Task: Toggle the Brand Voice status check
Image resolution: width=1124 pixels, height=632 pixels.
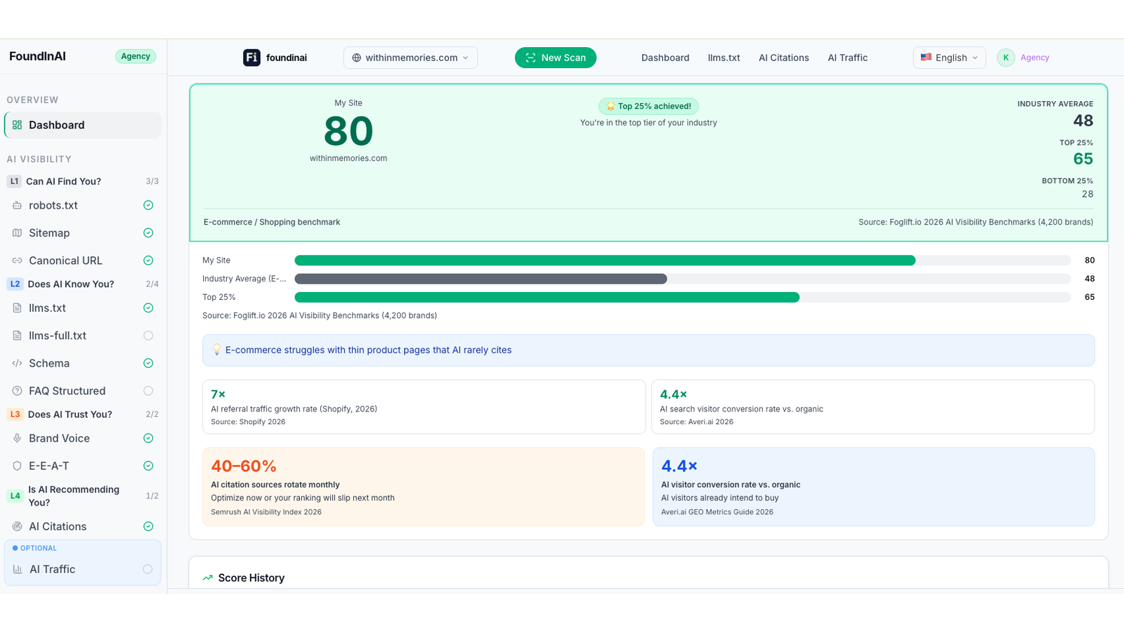Action: pos(148,438)
